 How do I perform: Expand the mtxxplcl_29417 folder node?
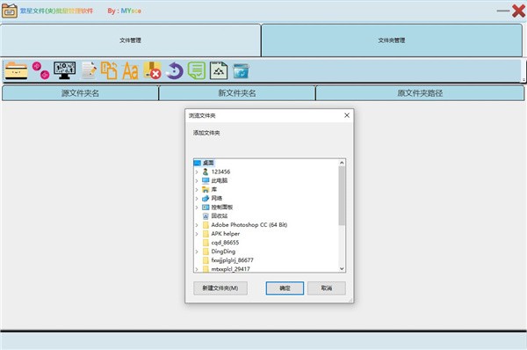tap(197, 269)
